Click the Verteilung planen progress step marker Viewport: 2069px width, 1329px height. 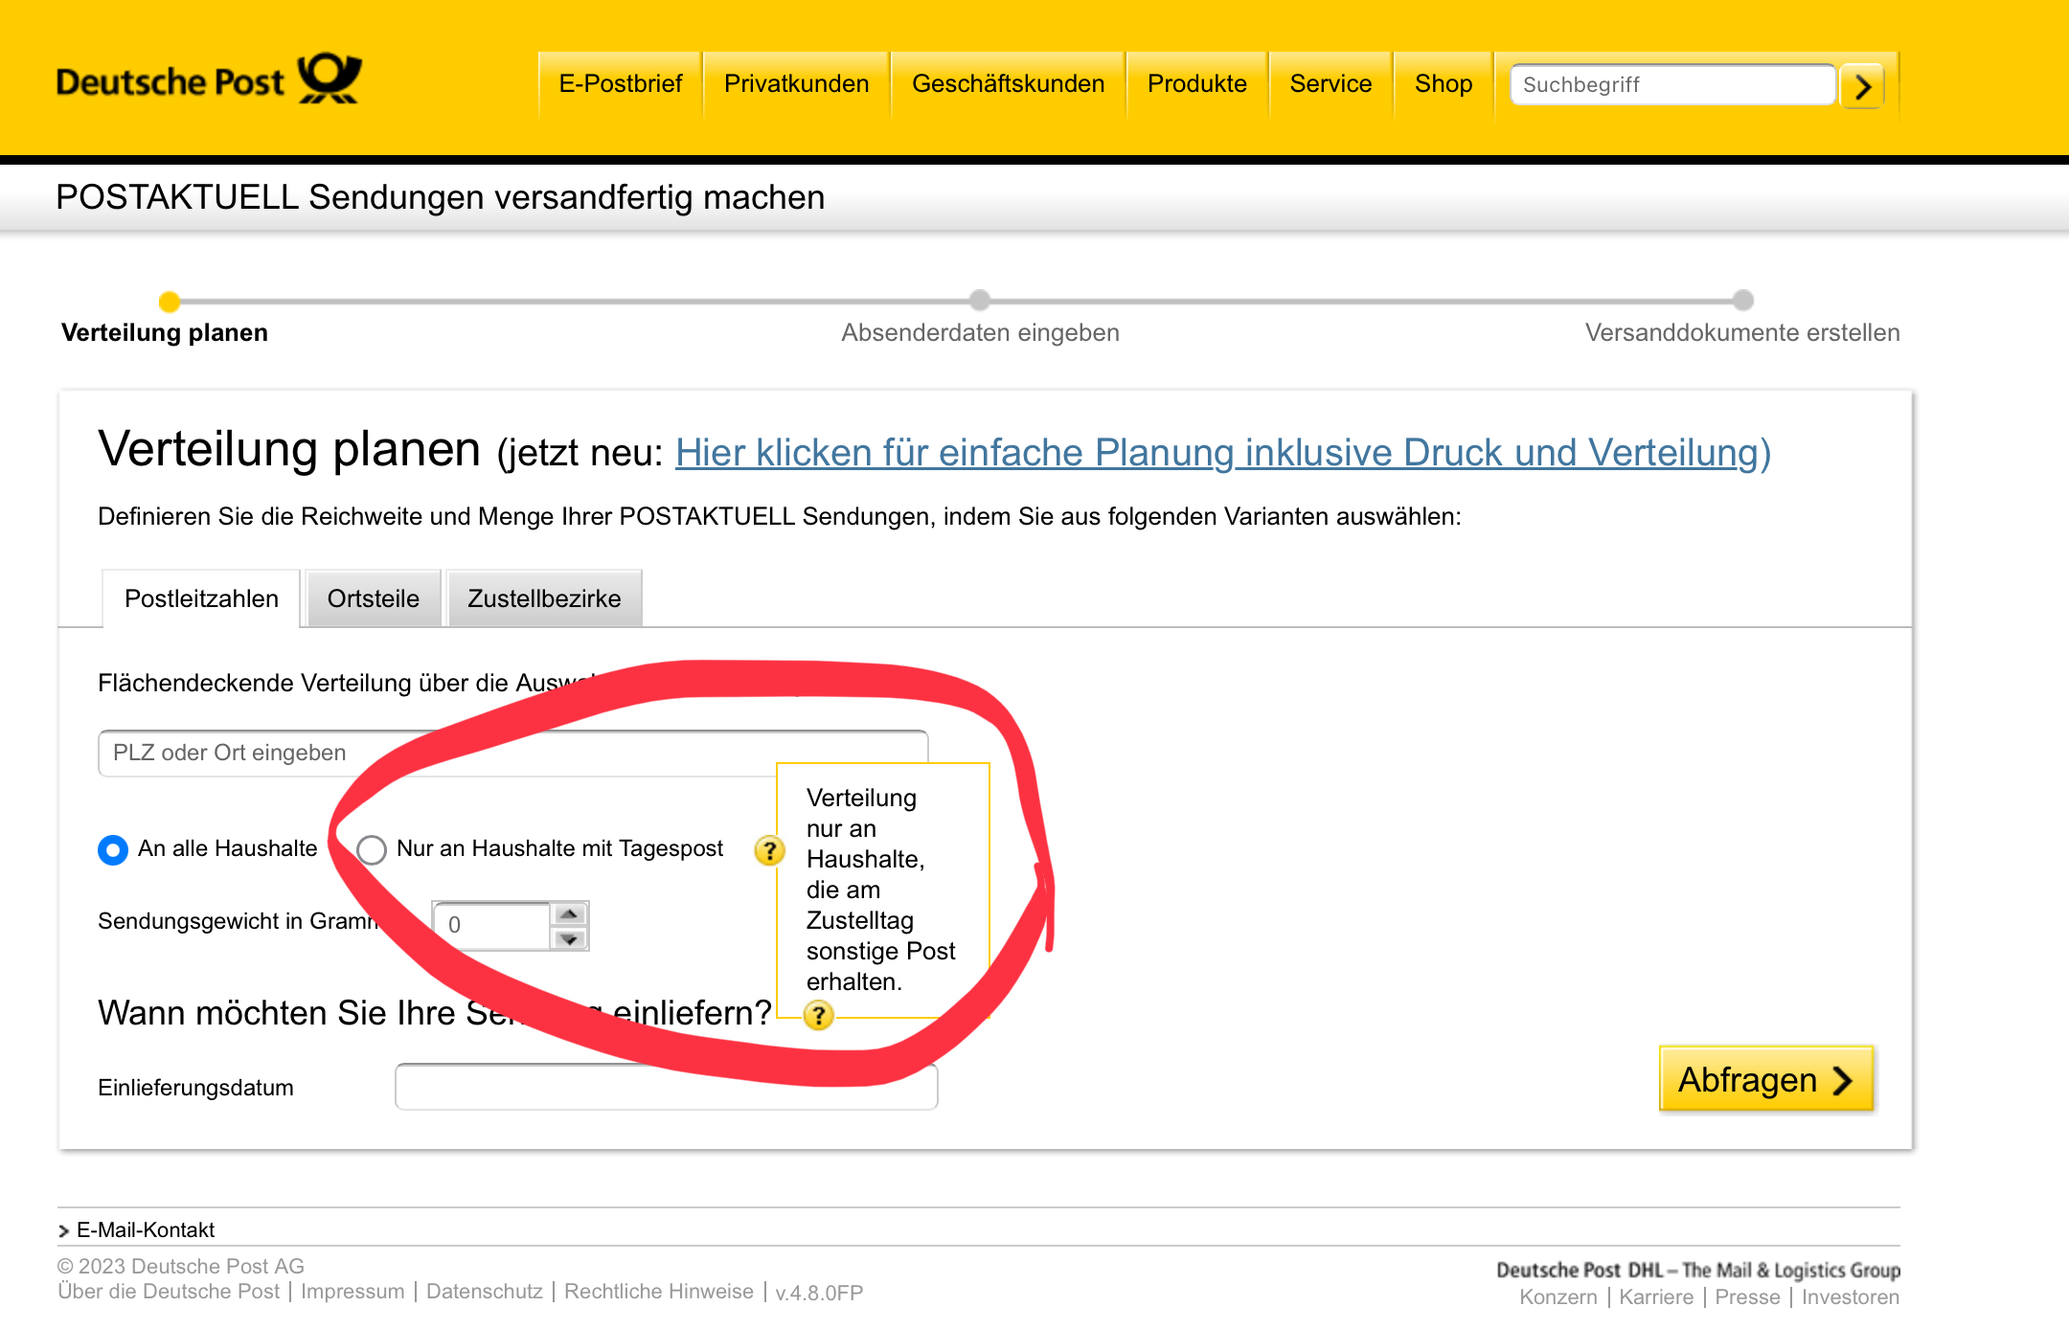click(170, 302)
